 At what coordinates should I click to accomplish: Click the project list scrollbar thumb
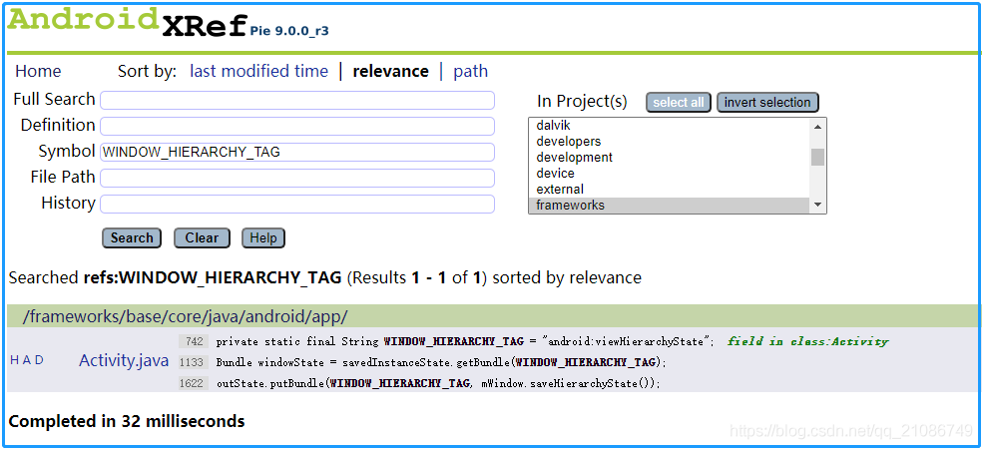tap(817, 158)
